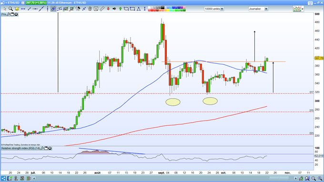Pick the black color swatch
The image size is (324, 182).
[x=162, y=8]
